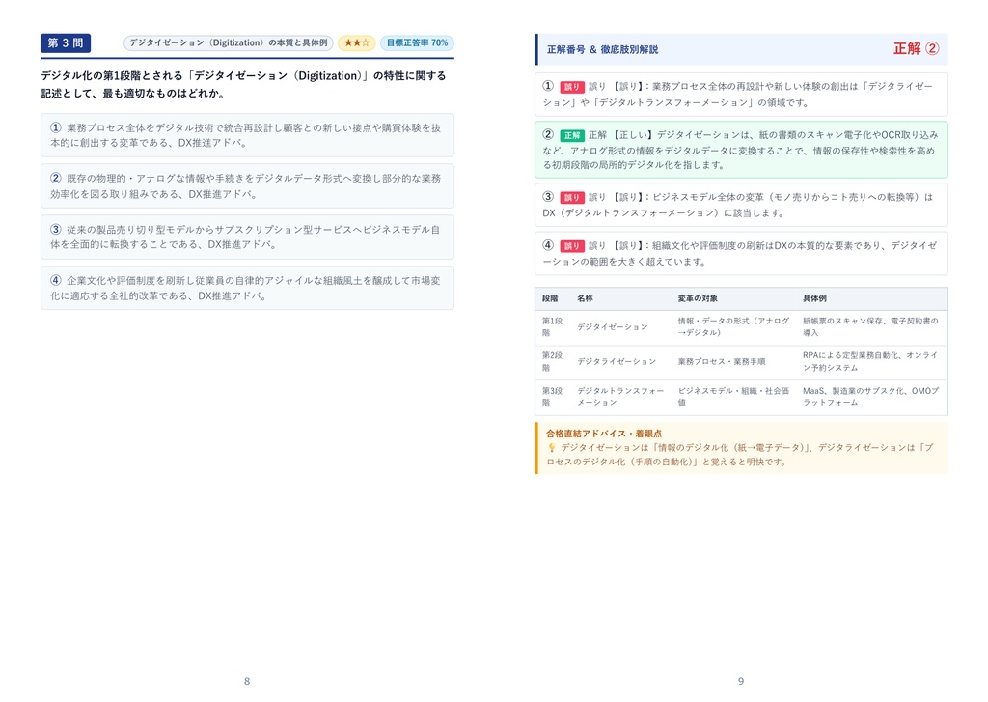Click the 第3段階 table cell
Viewport: 988px width, 702px height.
553,396
